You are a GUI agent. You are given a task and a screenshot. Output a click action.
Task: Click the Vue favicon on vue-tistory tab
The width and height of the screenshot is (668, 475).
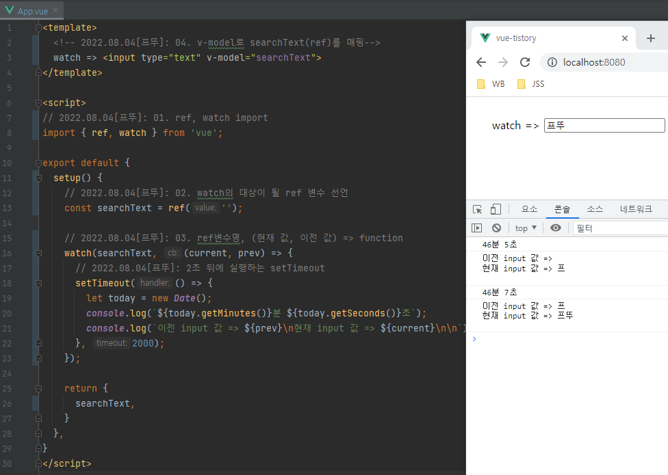485,38
